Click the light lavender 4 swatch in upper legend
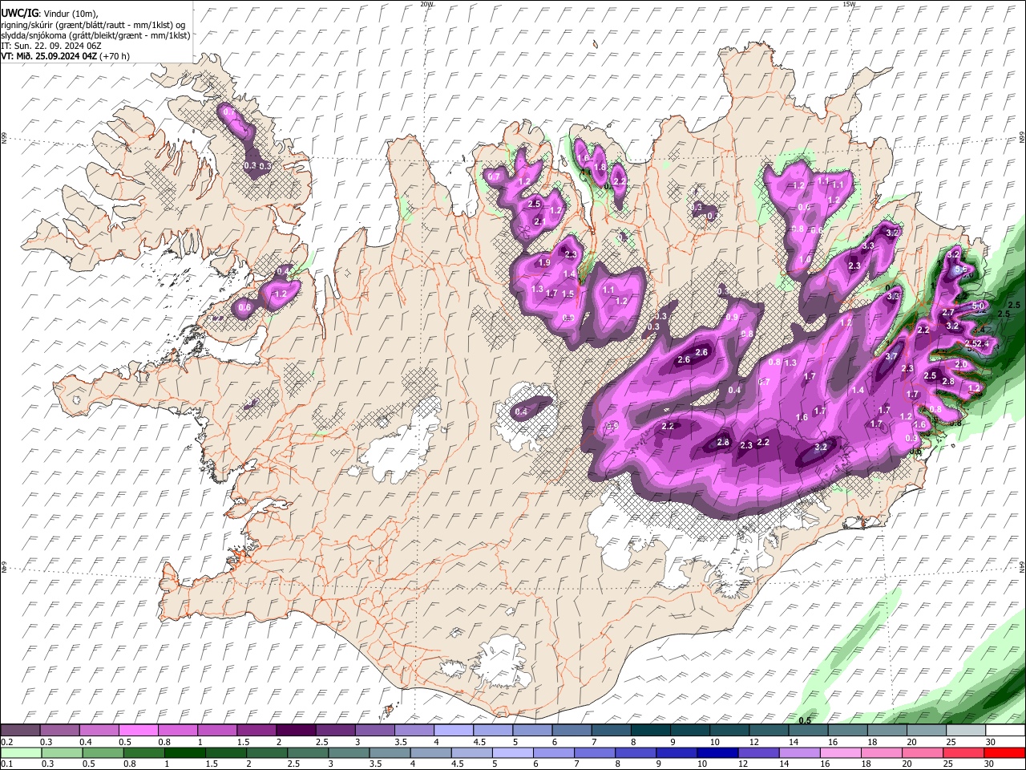 [x=453, y=730]
